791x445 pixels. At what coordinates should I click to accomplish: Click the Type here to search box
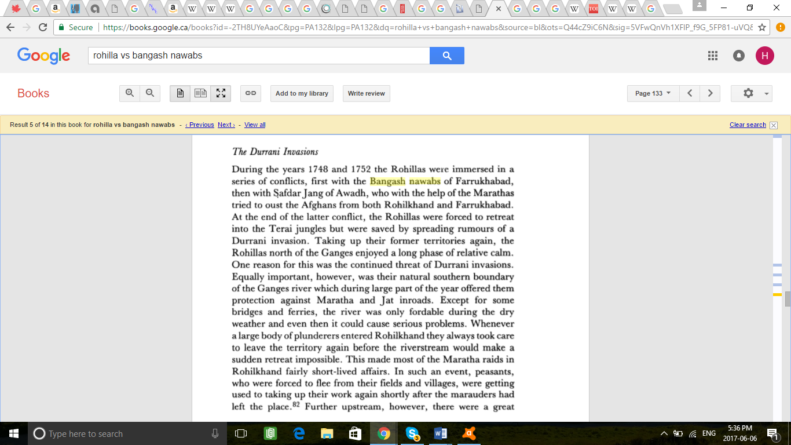(x=127, y=433)
